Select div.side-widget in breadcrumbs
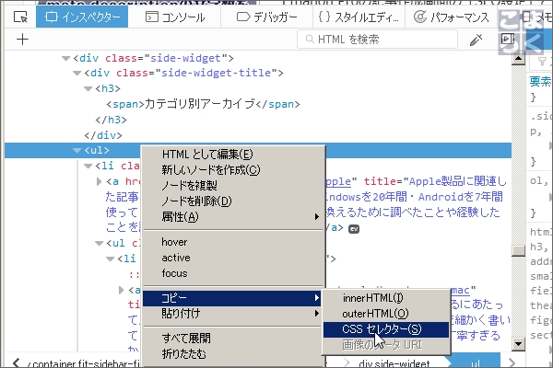 click(x=394, y=363)
